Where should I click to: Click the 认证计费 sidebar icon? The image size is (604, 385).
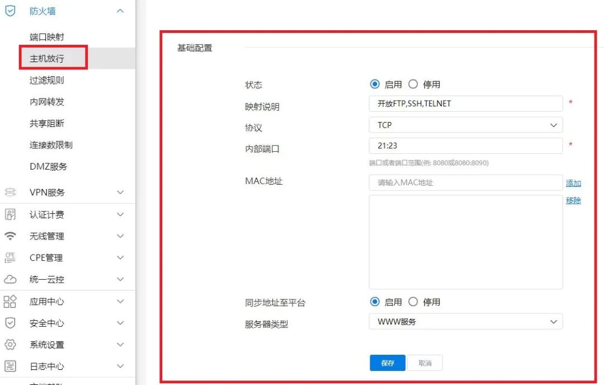click(x=10, y=214)
